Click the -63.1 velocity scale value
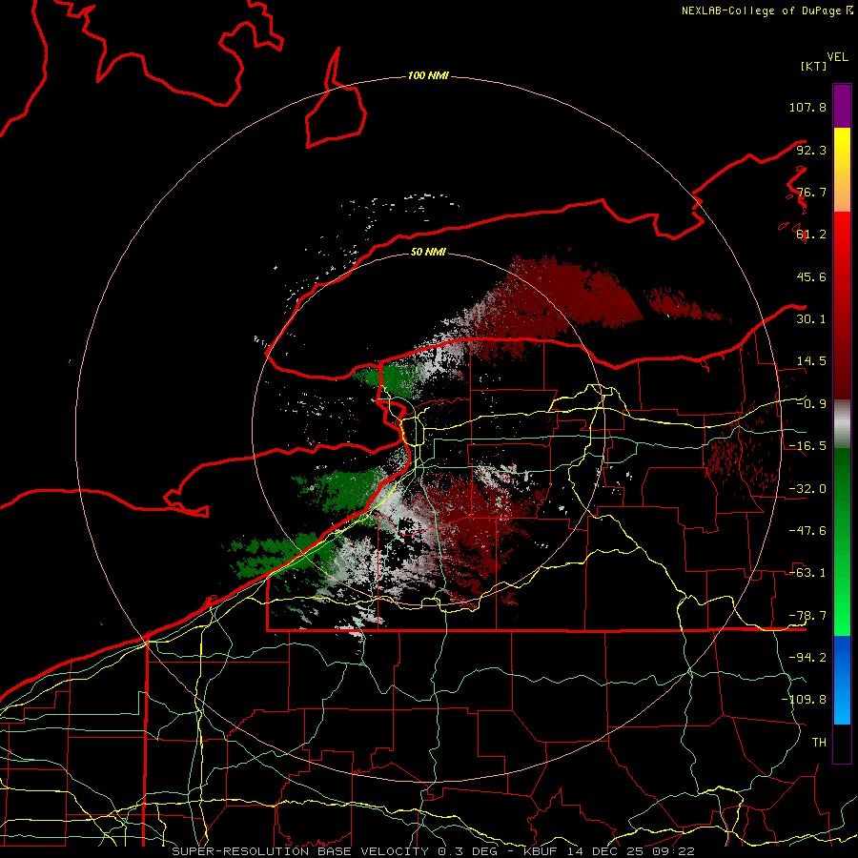 click(807, 573)
